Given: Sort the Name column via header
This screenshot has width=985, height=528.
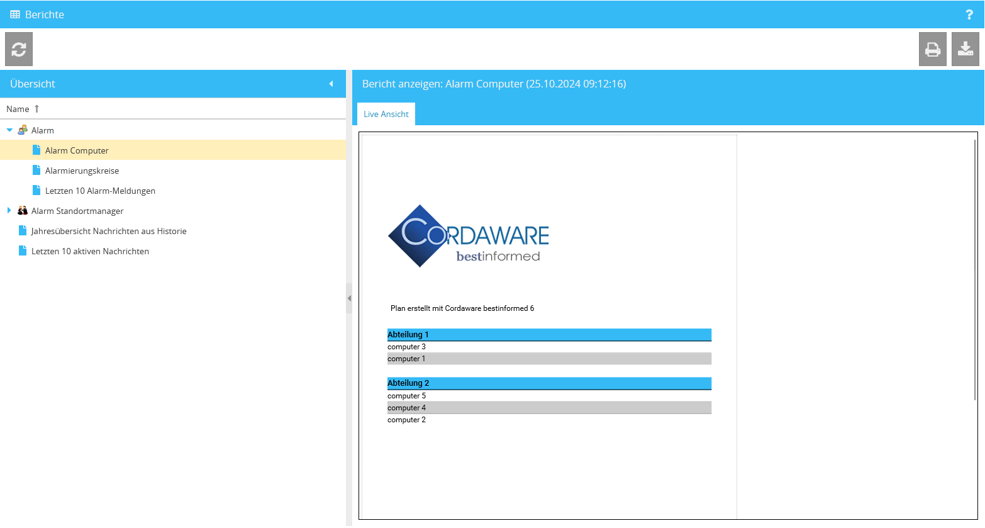Looking at the screenshot, I should (173, 109).
